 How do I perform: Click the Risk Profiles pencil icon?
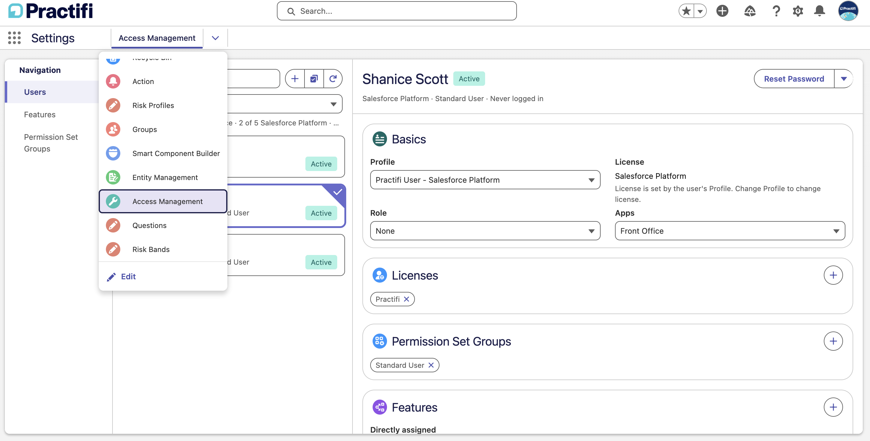[x=113, y=105]
